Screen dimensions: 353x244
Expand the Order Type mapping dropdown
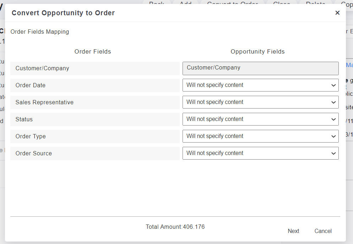click(x=260, y=136)
